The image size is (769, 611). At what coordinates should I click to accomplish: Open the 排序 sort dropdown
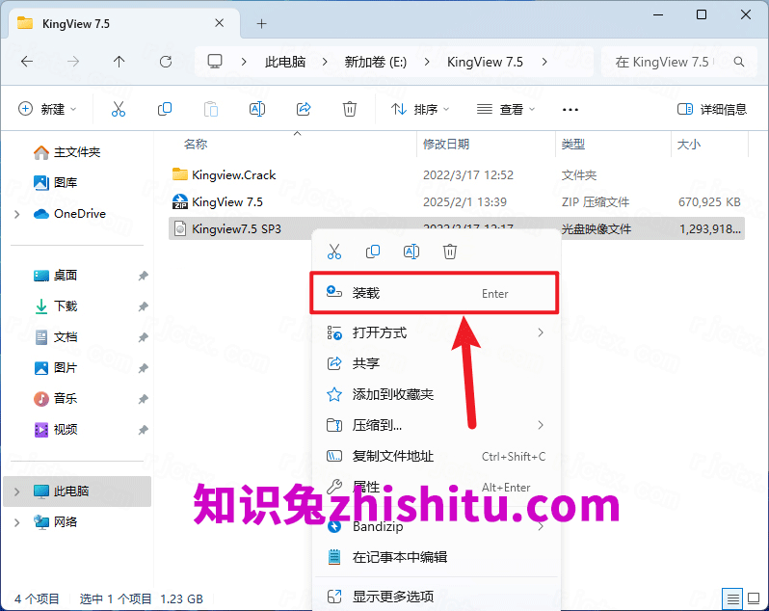click(420, 109)
